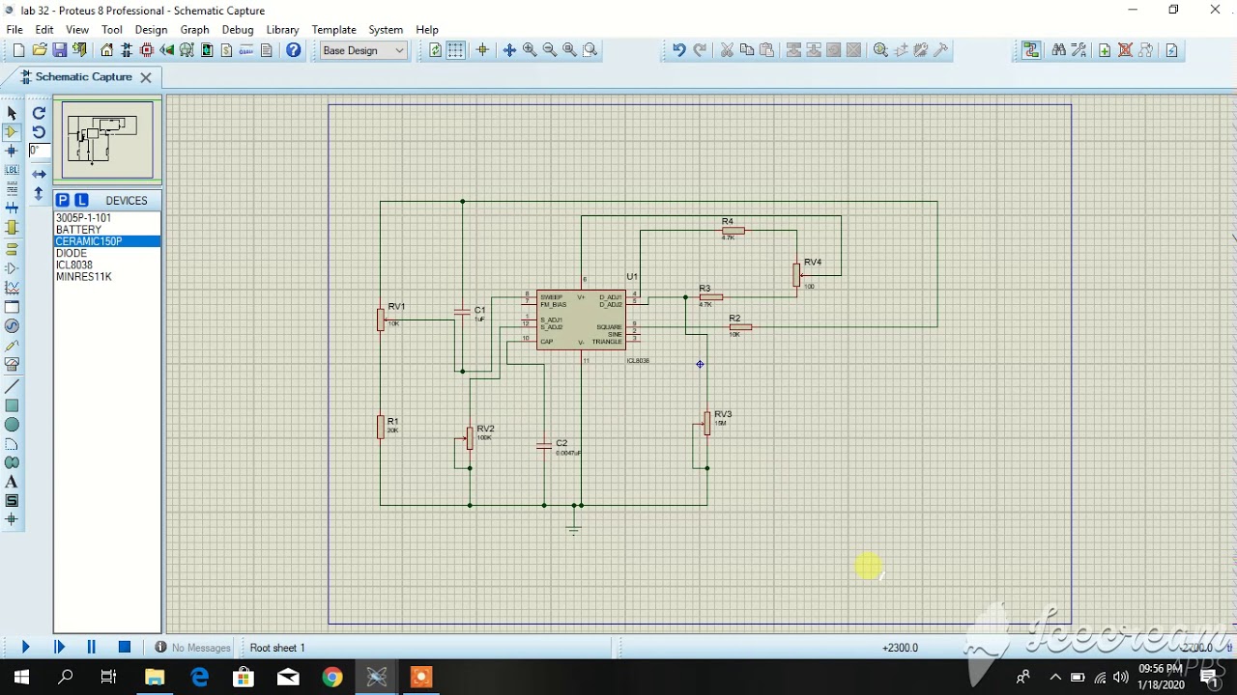Select the Wire Label Mode tool
1237x695 pixels.
coord(12,171)
